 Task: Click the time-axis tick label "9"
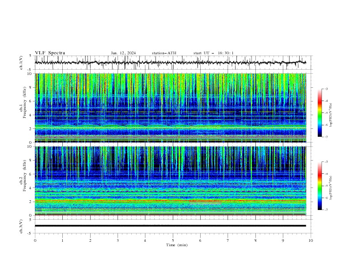coord(283,240)
